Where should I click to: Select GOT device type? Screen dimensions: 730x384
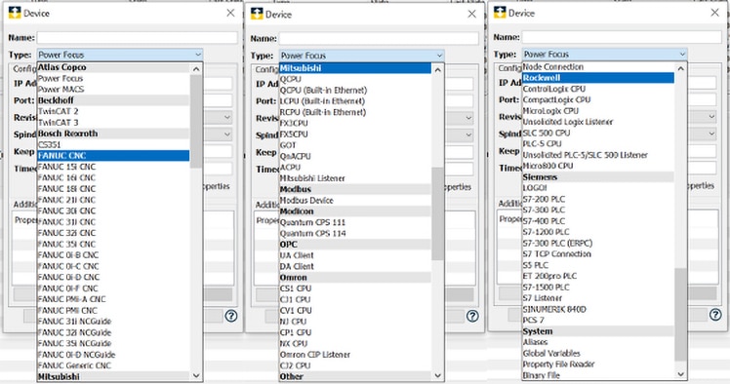288,145
